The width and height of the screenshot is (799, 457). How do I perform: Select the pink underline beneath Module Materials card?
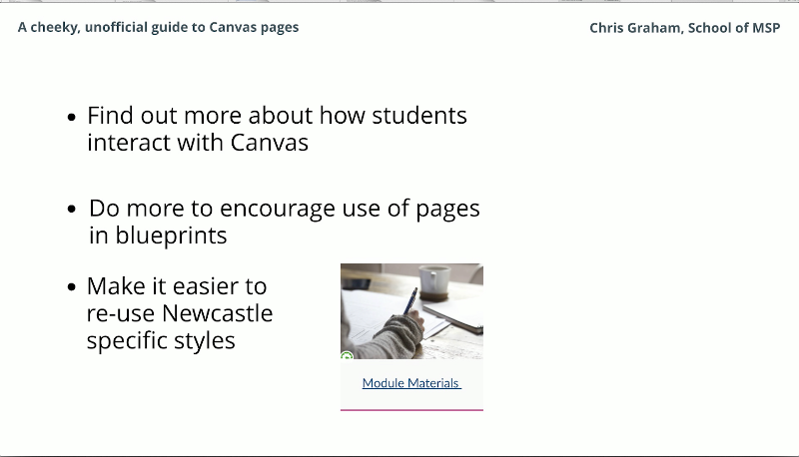411,409
